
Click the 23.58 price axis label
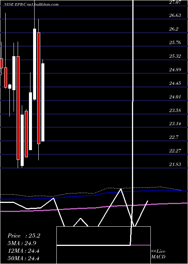pos(175,111)
